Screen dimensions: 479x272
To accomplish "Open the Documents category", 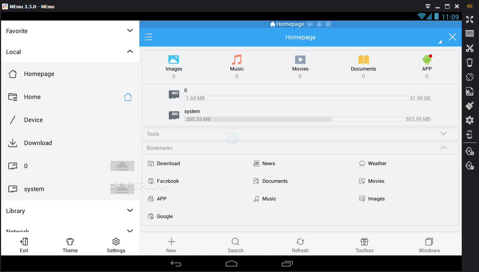I will (363, 66).
